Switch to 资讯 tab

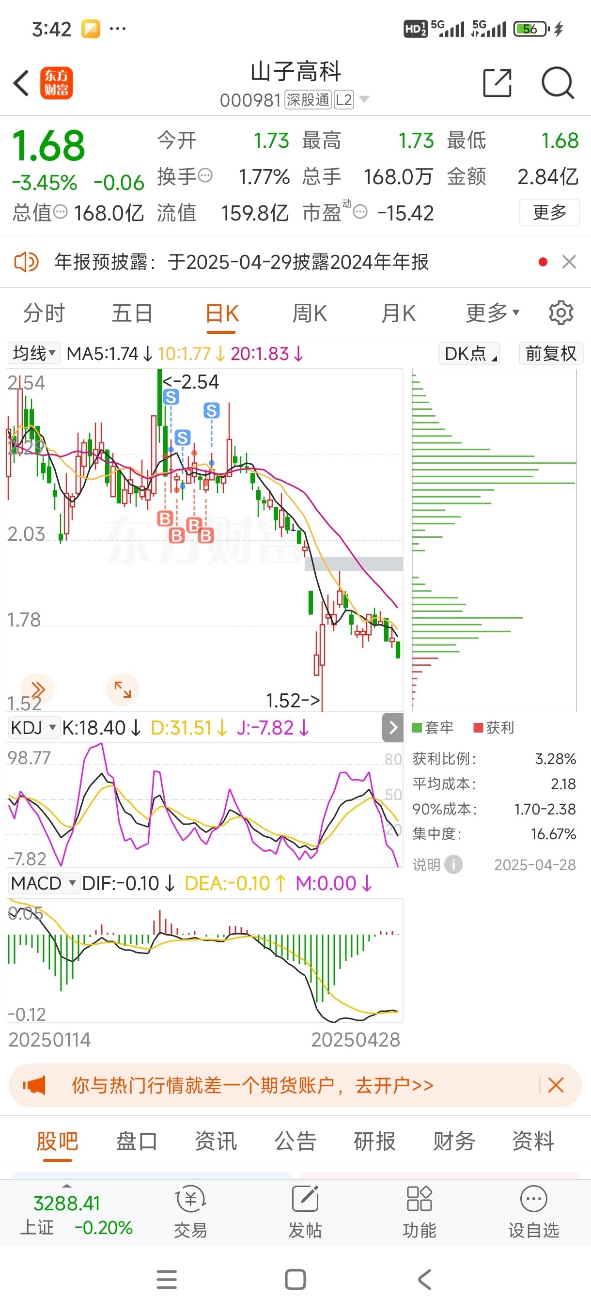click(x=216, y=1141)
